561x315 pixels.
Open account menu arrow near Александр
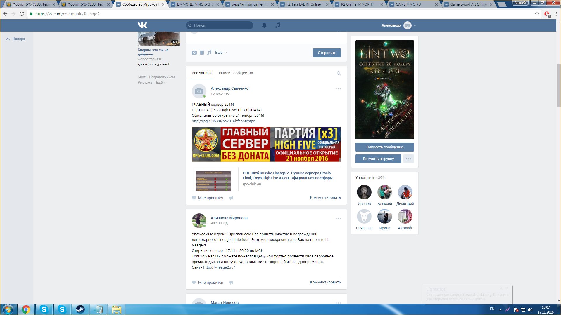(415, 25)
